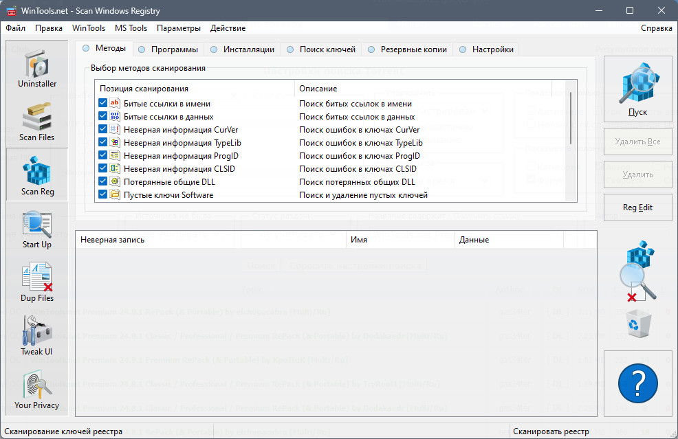
Task: Sort by Неверная запись column header
Action: (210, 240)
